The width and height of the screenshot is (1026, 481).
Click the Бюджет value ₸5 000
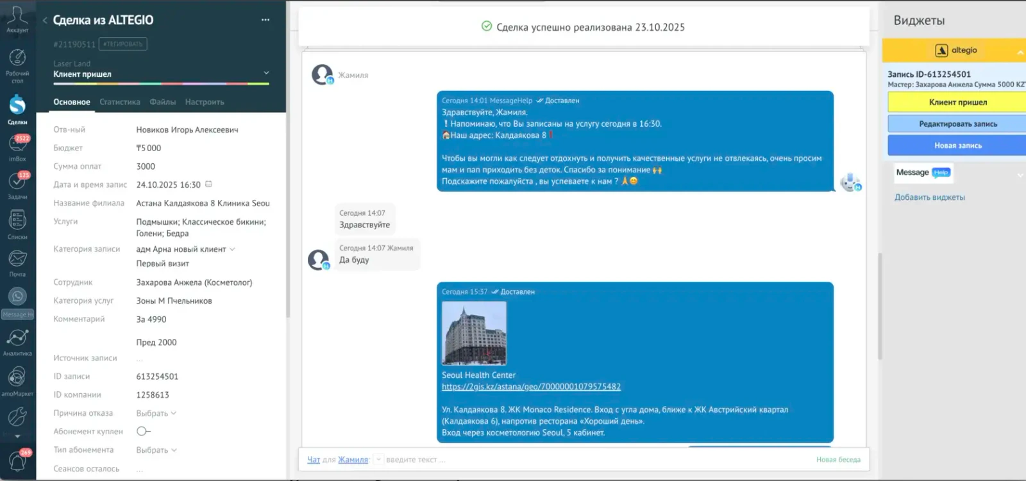(x=149, y=148)
